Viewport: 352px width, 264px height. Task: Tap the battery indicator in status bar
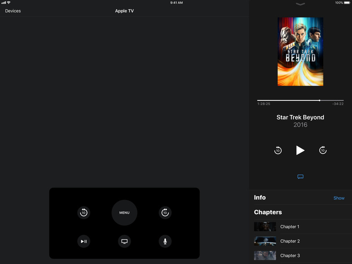coord(347,3)
